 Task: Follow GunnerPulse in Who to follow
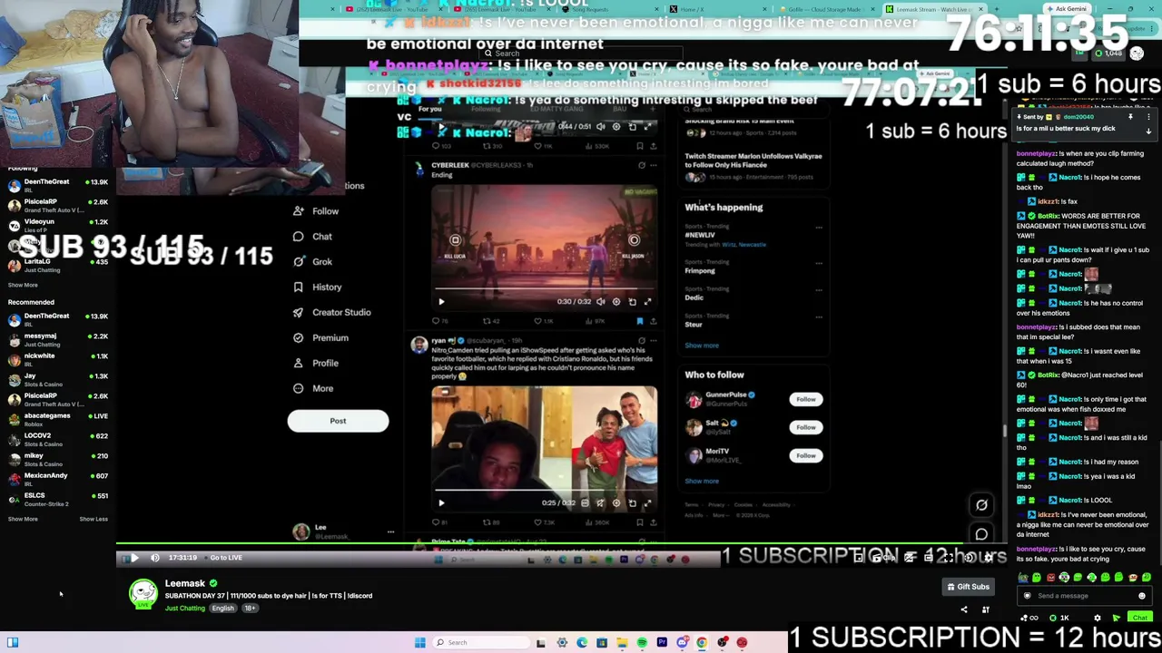tap(805, 399)
